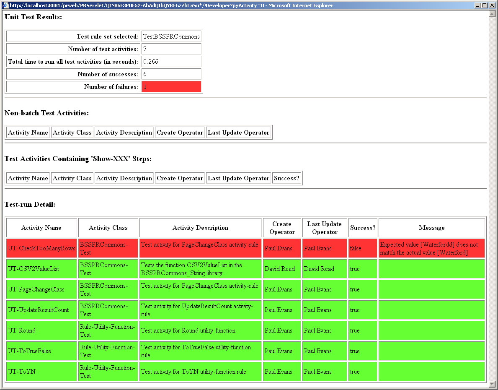Viewport: 498px width, 390px height.
Task: Click the UT-CheckTooManyRows activity name cell
Action: coord(41,248)
